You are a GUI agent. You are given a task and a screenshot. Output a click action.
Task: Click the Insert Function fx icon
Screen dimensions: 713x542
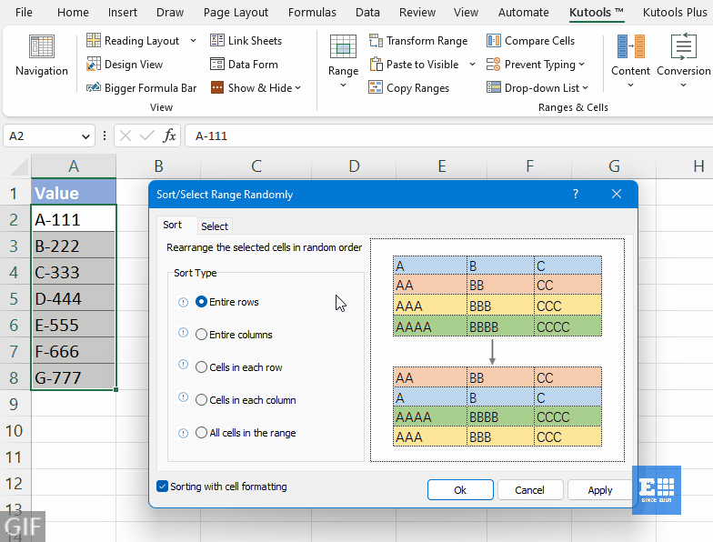click(169, 135)
